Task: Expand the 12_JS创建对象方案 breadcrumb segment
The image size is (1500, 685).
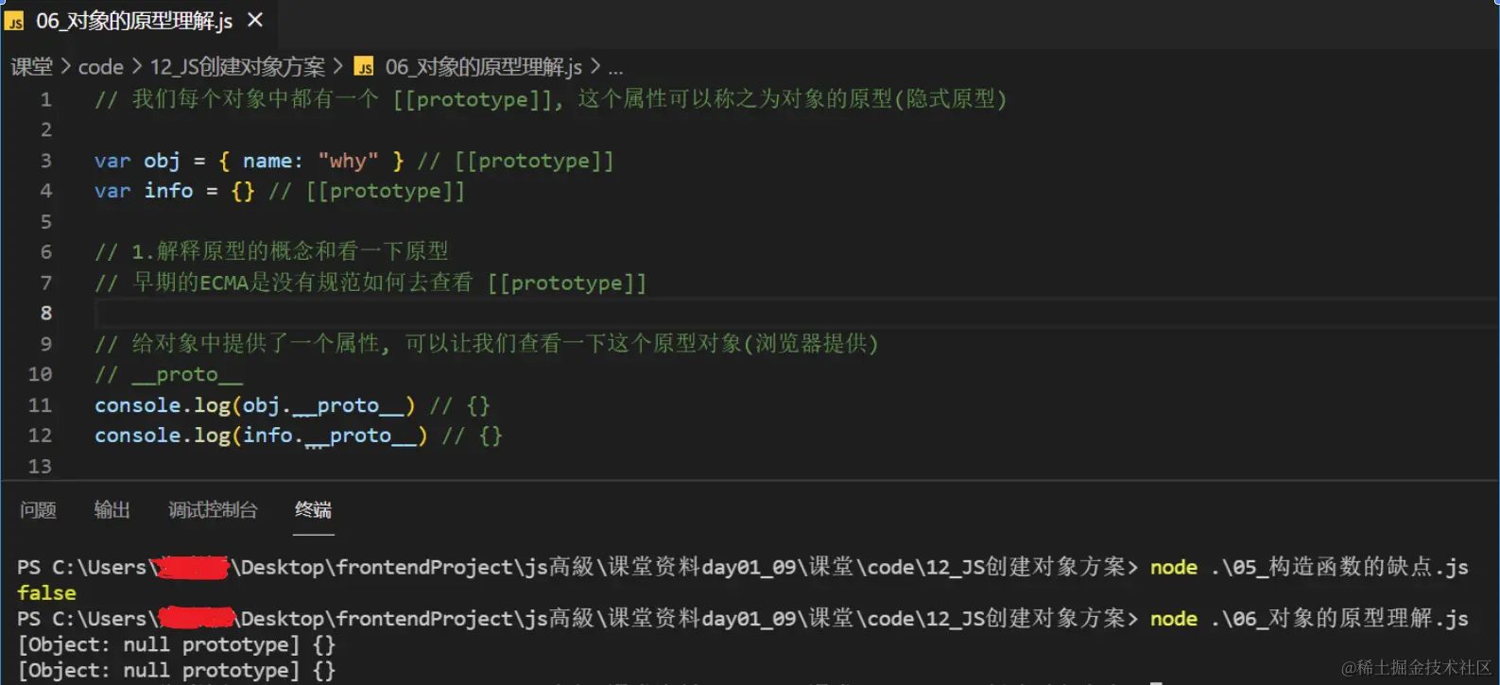Action: 237,67
